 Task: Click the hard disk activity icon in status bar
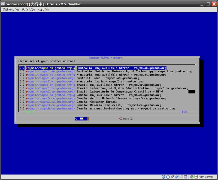(x=163, y=177)
